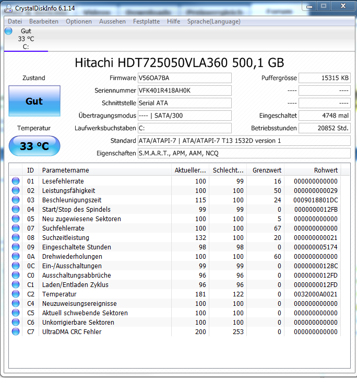Select the UltraDMA CRC Fehler parameter name
The width and height of the screenshot is (357, 378).
(72, 331)
